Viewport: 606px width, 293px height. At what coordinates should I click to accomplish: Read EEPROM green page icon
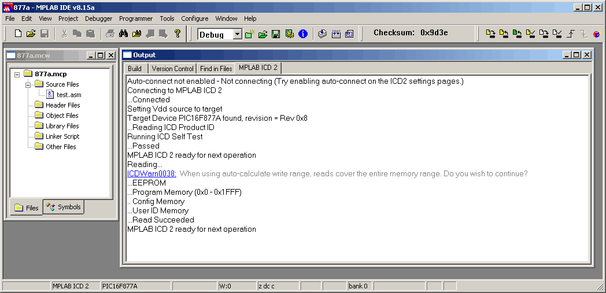click(x=517, y=34)
